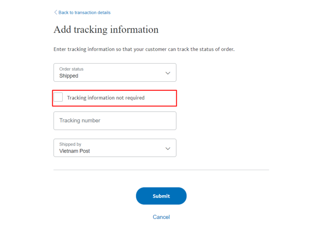Click the 'Tracking number' placeholder text
Viewport: 327px width, 228px height.
(80, 121)
